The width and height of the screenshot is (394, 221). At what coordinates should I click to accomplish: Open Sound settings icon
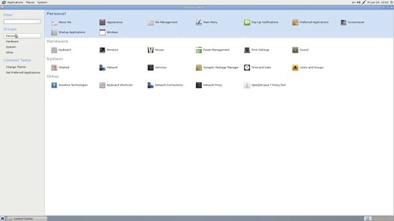[x=295, y=50]
